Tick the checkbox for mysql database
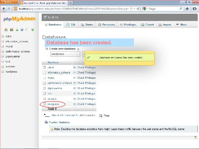 coord(44,78)
